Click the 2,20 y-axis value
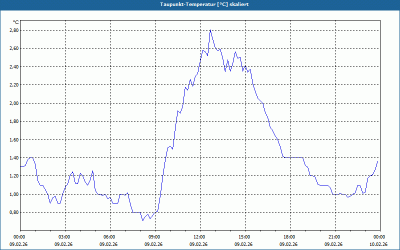 coord(14,85)
